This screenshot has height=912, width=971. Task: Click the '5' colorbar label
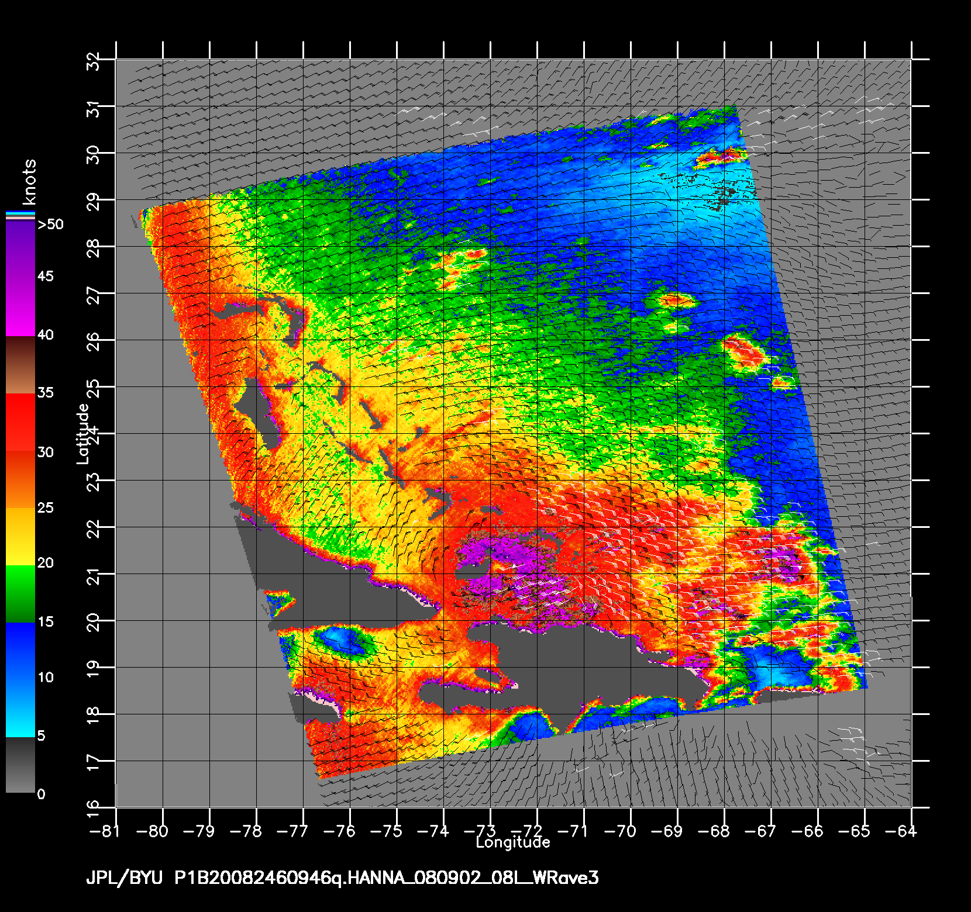41,735
